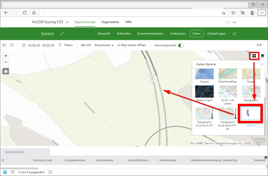This screenshot has height=176, width=268.
Task: Switch to the Analysieren tab
Action: [x=178, y=34]
